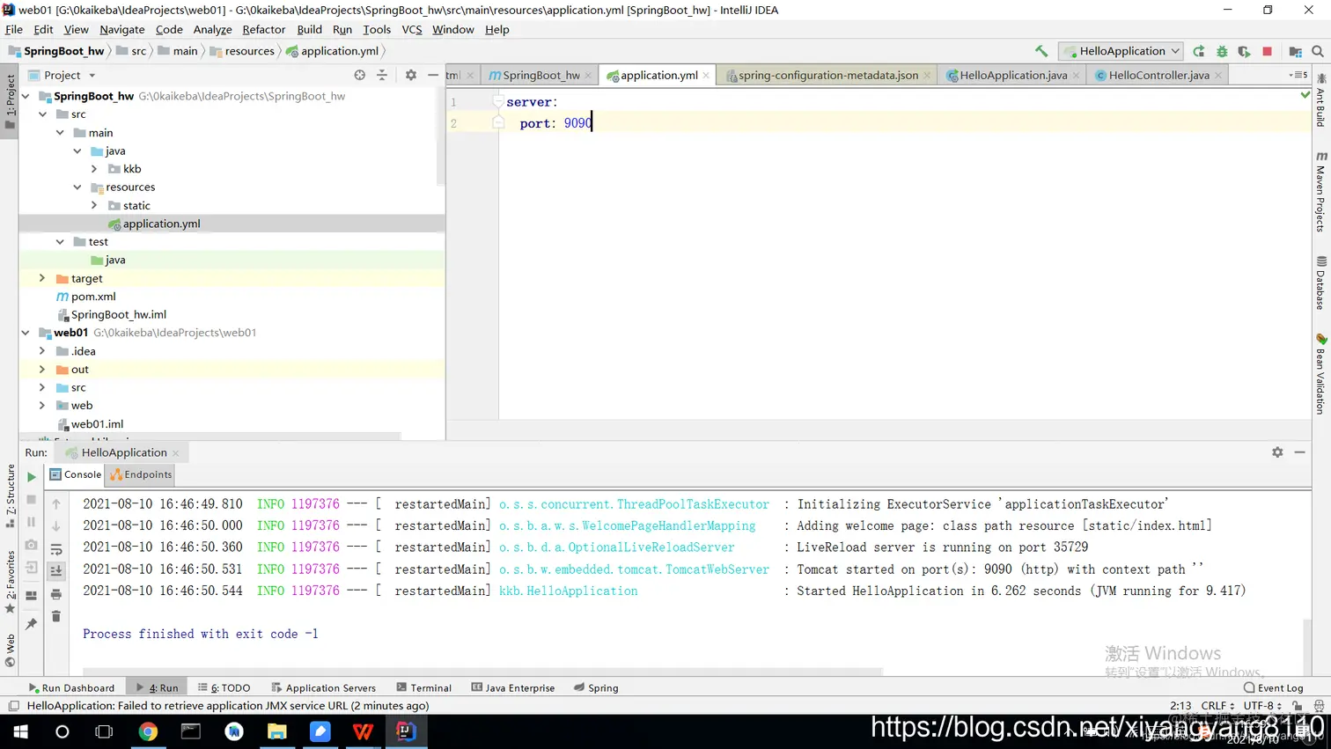Screen dimensions: 1331x749
Task: Clear all console output with trash icon
Action: tap(56, 616)
